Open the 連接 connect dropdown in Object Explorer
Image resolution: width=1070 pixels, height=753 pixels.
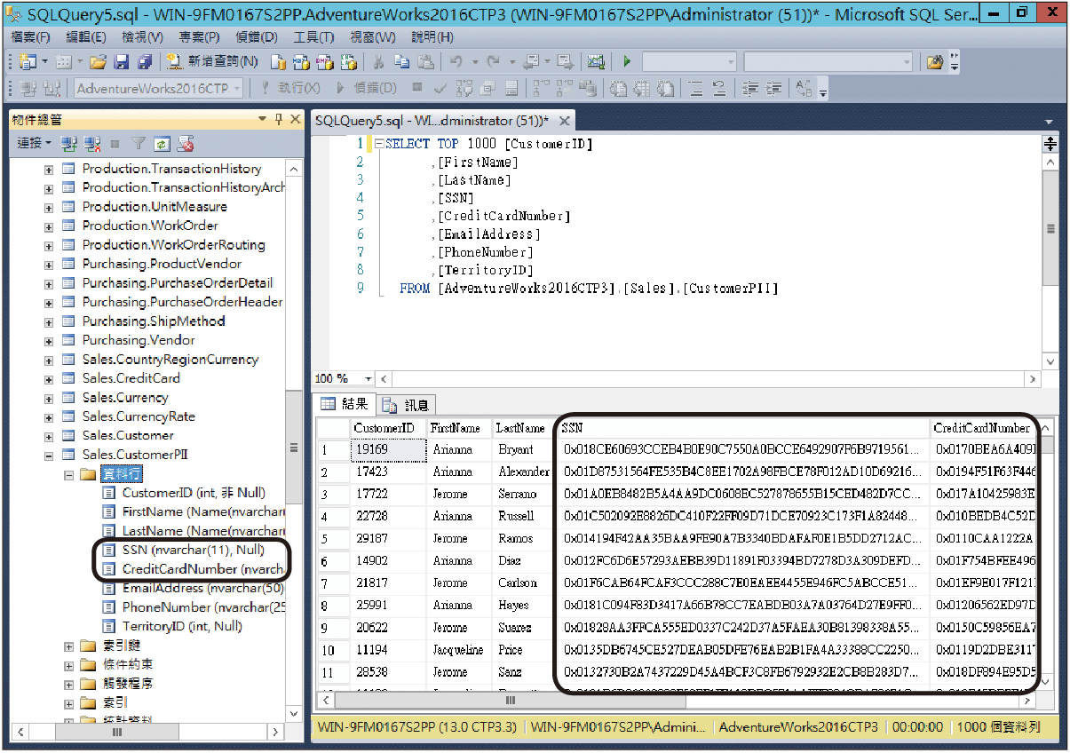35,143
